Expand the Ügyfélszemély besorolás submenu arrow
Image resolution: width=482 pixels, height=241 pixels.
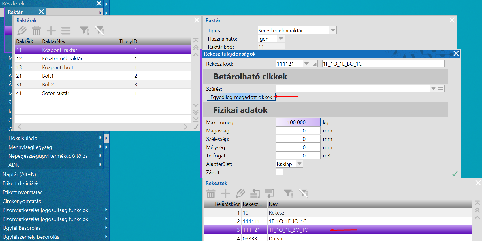[106, 237]
